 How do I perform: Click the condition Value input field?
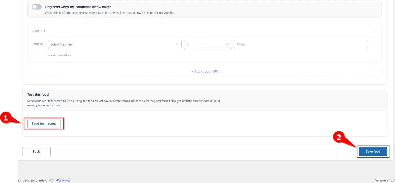coord(301,44)
